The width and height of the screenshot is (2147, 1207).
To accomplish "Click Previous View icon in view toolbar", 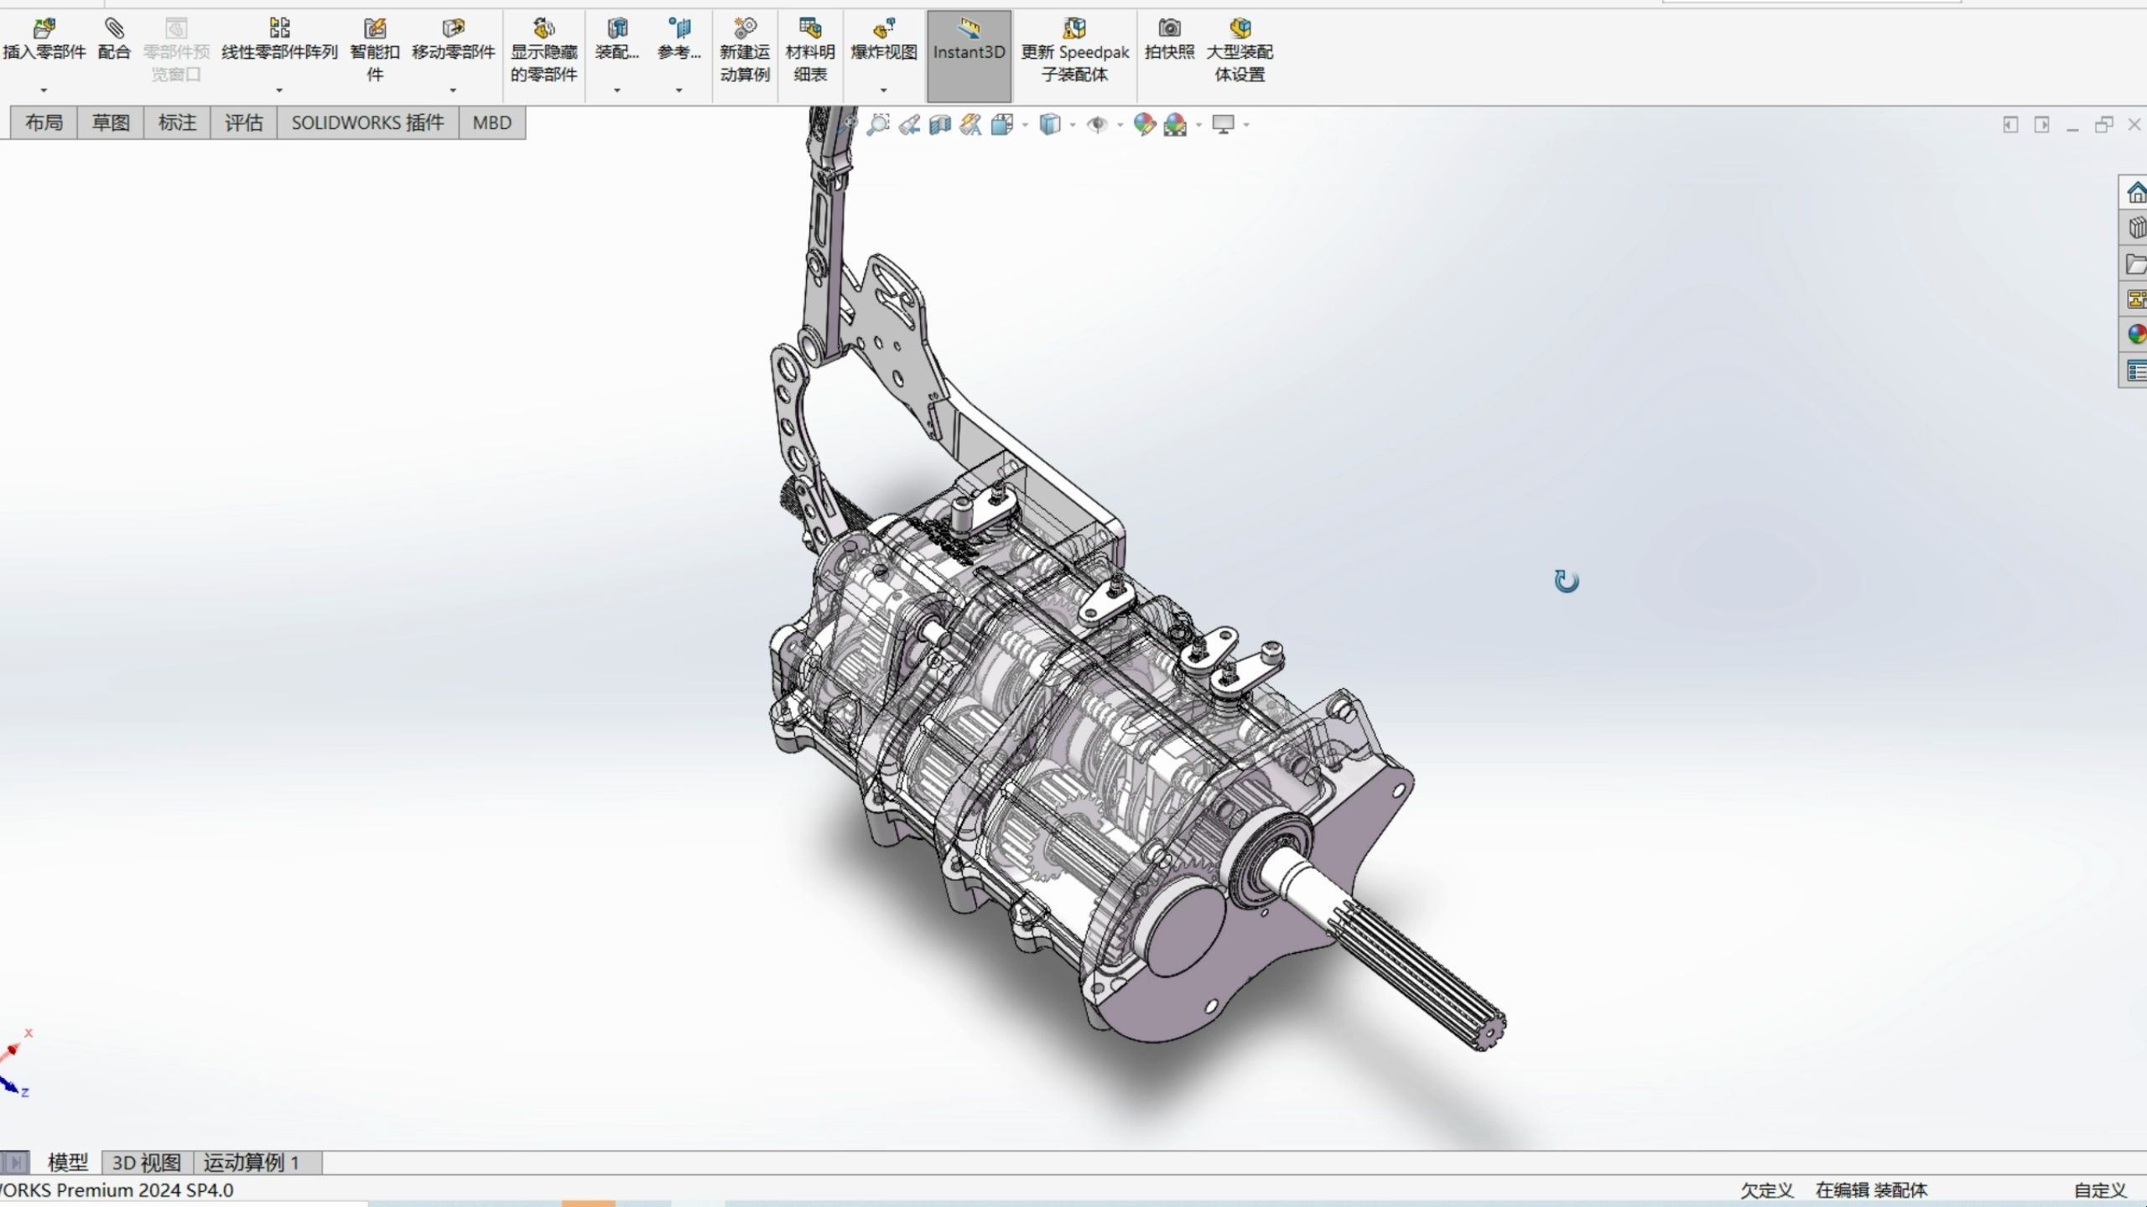I will [909, 125].
